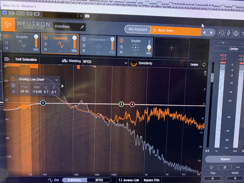244x183 pixels.
Task: Toggle Exciter module power
Action: [122, 40]
